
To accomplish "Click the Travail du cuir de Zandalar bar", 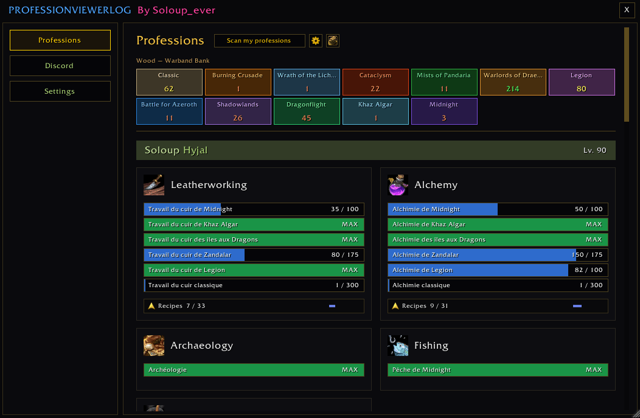I will [x=254, y=255].
